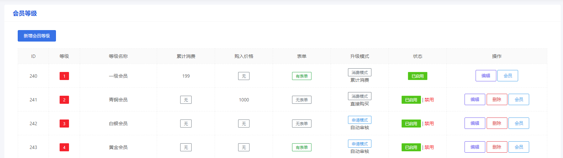View 会员 of 黄金会员 level
This screenshot has width=563, height=158.
click(x=518, y=147)
